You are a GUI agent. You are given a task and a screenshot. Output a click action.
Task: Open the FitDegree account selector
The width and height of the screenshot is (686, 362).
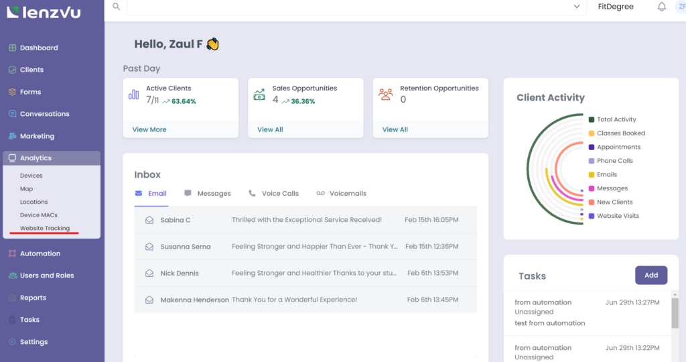[x=615, y=7]
